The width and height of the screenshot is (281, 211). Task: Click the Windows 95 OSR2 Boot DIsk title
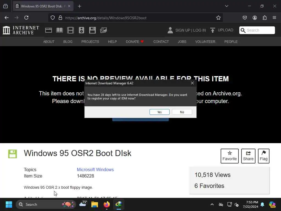click(78, 153)
